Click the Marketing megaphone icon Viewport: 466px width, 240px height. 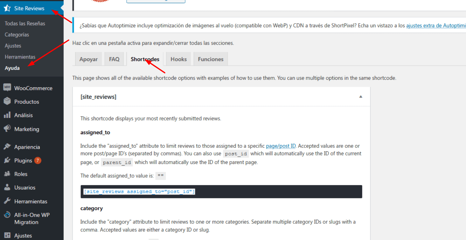tap(7, 129)
